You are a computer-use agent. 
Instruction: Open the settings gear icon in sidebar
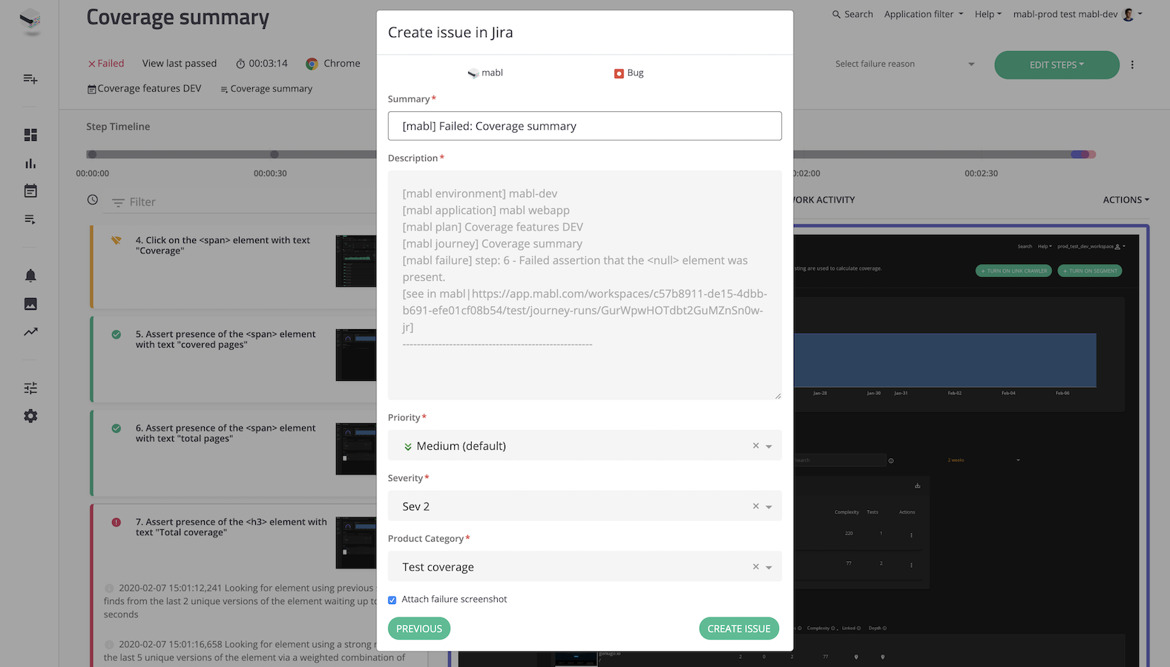pyautogui.click(x=30, y=417)
